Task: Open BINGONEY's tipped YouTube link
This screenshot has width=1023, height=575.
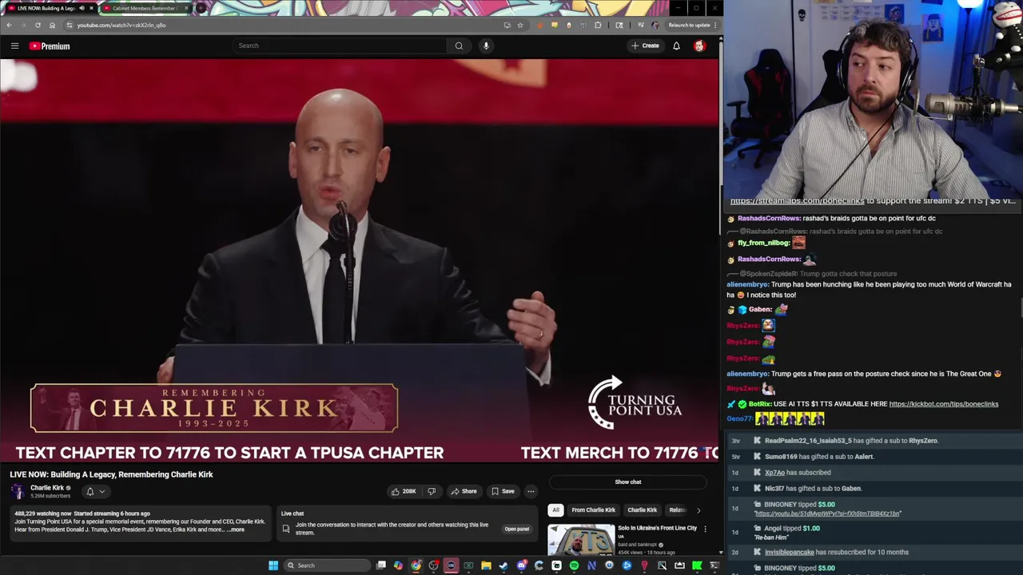Action: click(827, 514)
